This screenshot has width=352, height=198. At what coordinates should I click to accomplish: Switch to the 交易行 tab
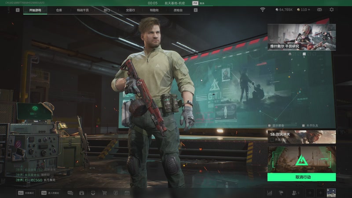click(130, 10)
